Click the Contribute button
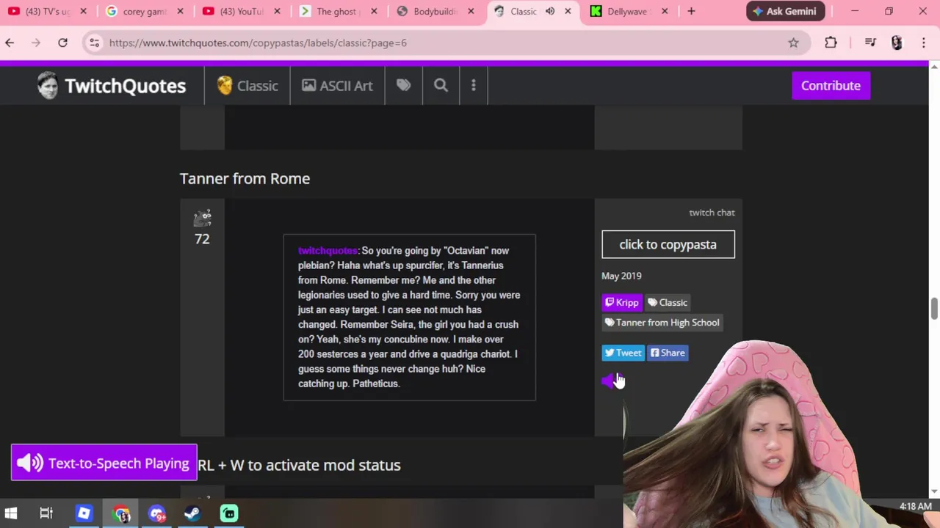The image size is (940, 528). pyautogui.click(x=831, y=86)
